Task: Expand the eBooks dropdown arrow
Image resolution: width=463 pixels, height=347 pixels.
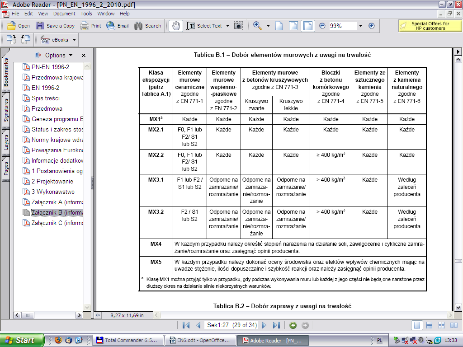Action: [x=75, y=40]
